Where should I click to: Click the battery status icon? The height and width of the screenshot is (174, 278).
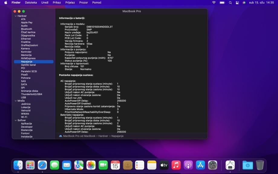click(x=222, y=2)
